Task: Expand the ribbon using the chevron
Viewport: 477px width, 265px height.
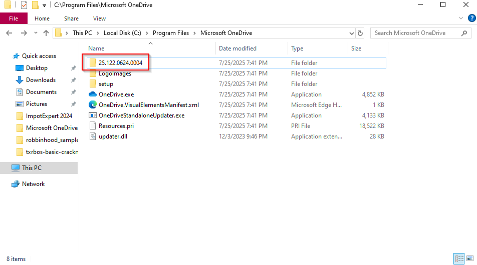Action: (x=461, y=18)
